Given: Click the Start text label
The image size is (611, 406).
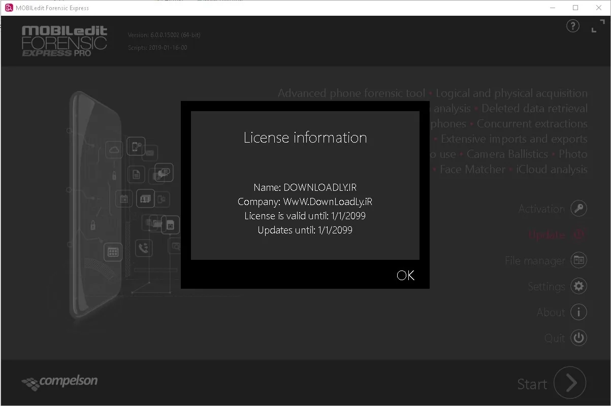Looking at the screenshot, I should point(532,384).
